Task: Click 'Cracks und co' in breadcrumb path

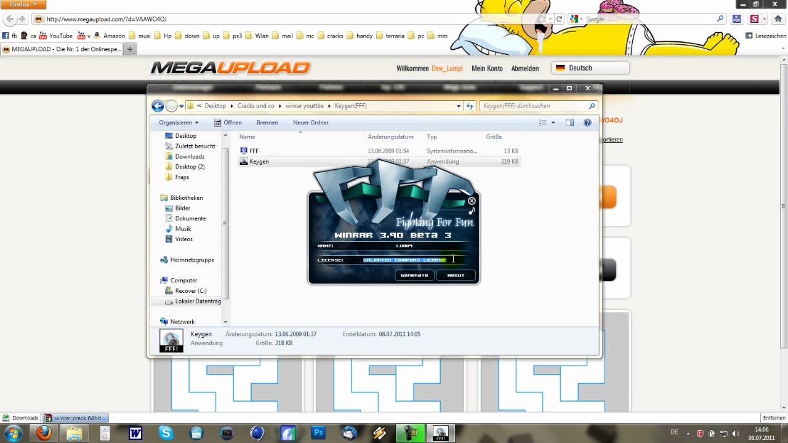Action: pyautogui.click(x=255, y=106)
